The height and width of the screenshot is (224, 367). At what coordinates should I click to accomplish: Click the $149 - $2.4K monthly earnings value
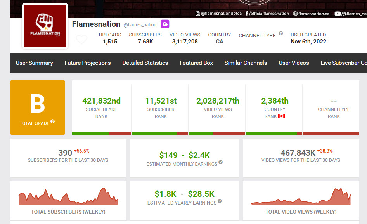point(184,155)
